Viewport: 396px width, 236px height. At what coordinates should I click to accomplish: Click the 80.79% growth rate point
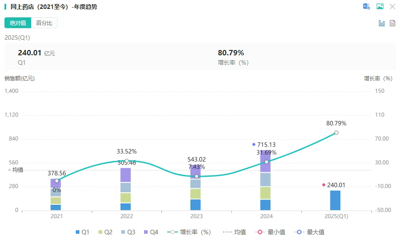(336, 132)
